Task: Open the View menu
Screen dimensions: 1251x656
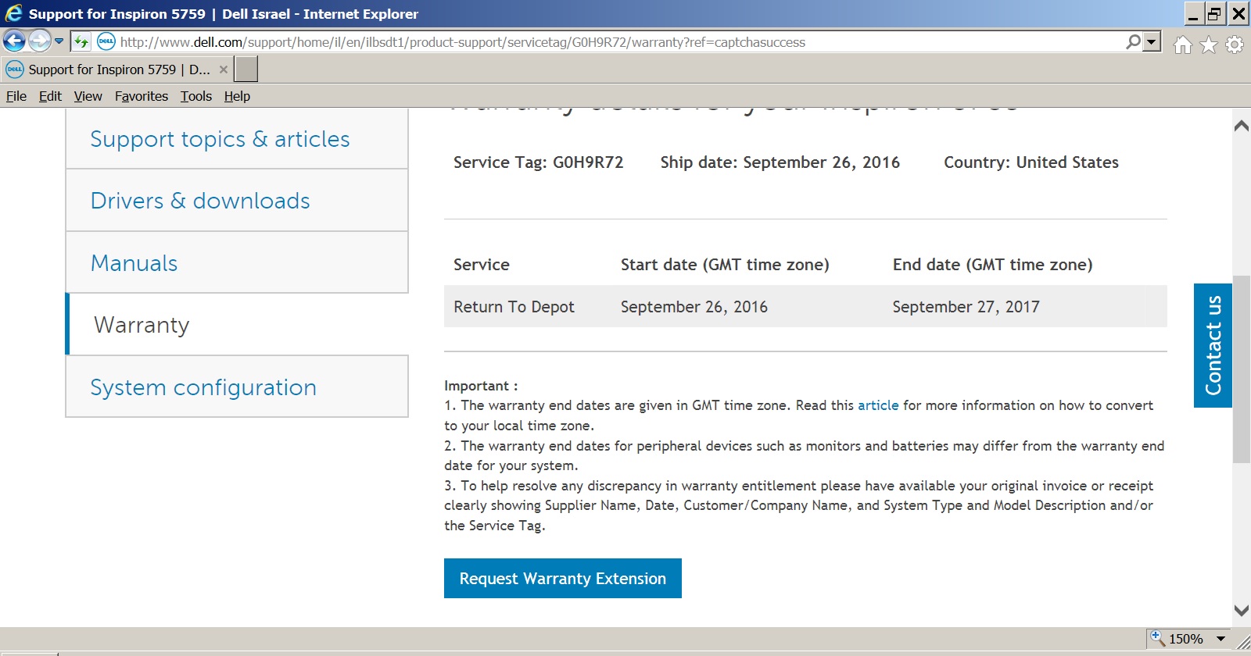Action: [88, 96]
